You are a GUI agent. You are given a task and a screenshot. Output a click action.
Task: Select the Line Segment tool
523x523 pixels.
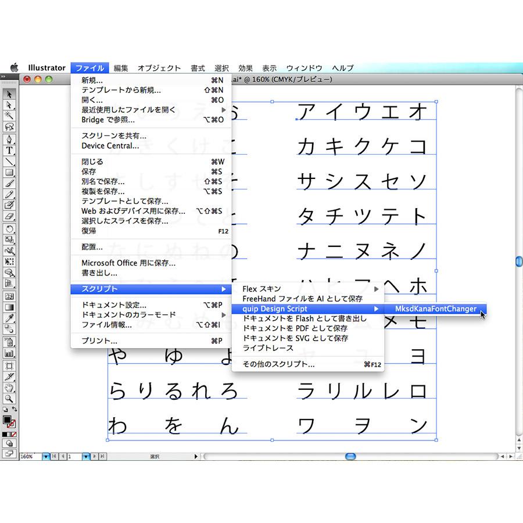(9, 162)
